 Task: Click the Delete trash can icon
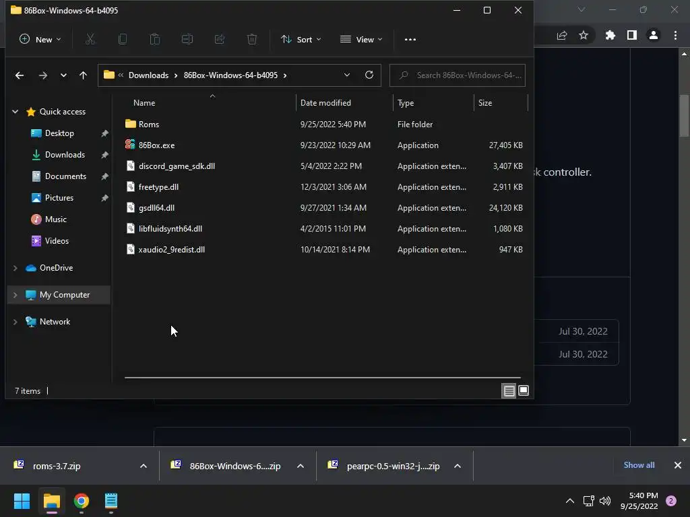pyautogui.click(x=252, y=39)
